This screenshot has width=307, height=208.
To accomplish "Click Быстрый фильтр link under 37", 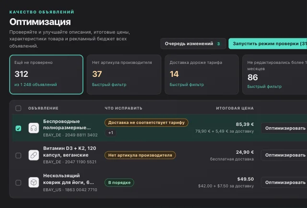I will point(109,85).
